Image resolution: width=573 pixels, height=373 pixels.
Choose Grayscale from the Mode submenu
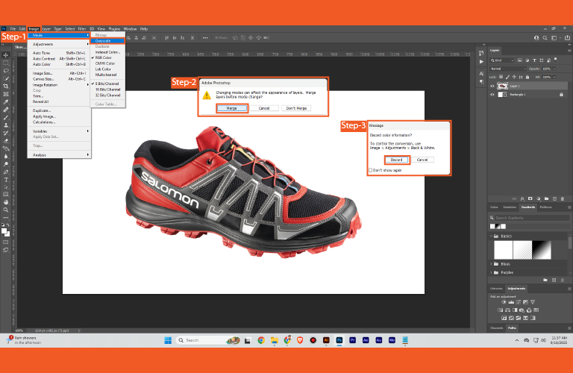coord(104,41)
